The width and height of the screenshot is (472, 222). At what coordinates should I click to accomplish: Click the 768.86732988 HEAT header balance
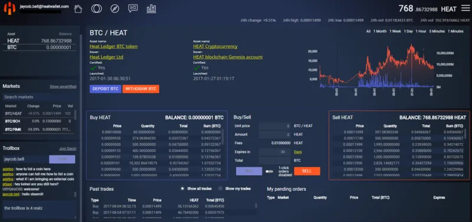click(x=428, y=9)
